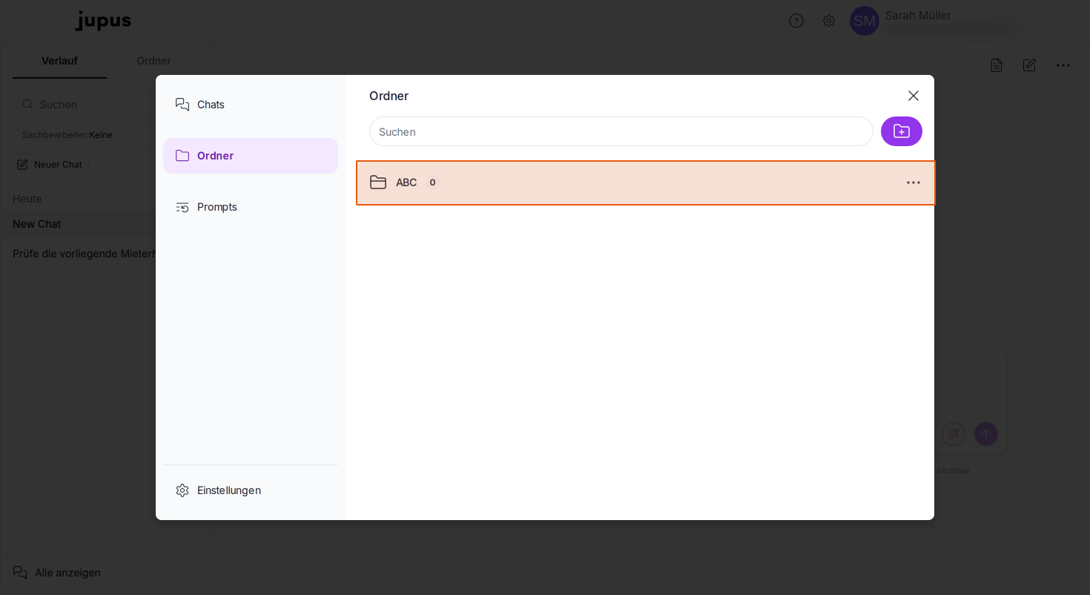Click the send arrow button in the chat input
The width and height of the screenshot is (1090, 595).
point(986,434)
